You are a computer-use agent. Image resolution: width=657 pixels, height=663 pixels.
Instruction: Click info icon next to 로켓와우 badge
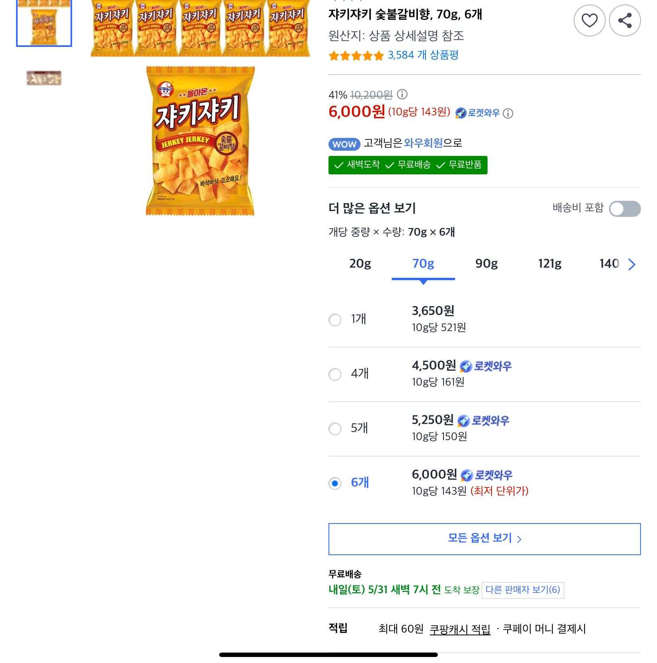coord(508,113)
